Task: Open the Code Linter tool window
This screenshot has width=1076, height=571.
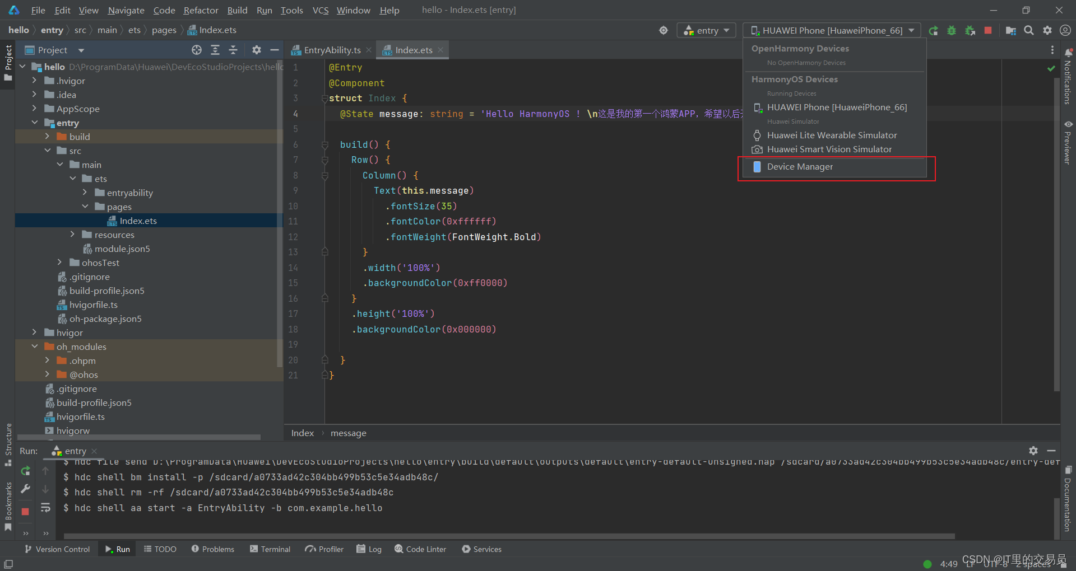Action: (x=420, y=549)
